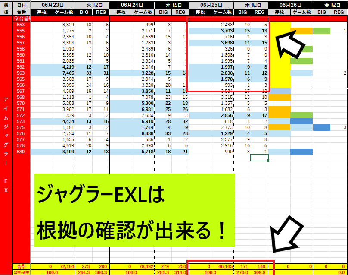Select machine number 567 row label
This screenshot has height=275, width=348.
(x=21, y=91)
